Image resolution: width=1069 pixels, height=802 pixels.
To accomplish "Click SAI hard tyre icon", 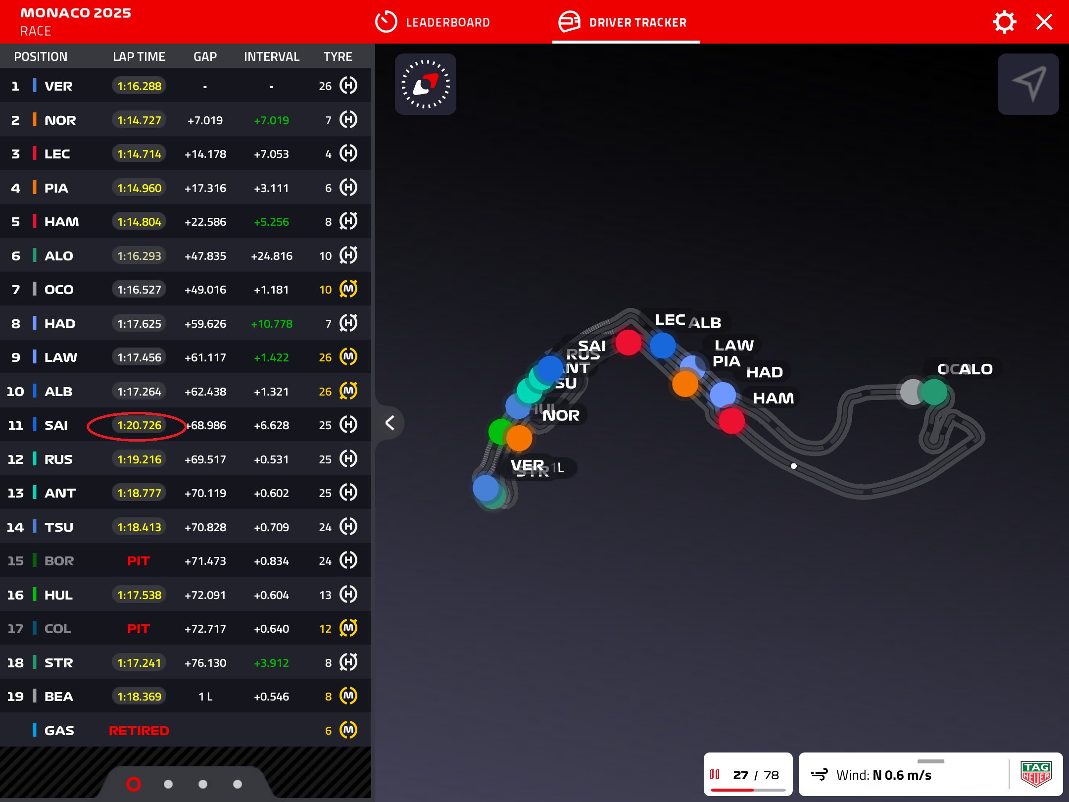I will click(x=348, y=425).
